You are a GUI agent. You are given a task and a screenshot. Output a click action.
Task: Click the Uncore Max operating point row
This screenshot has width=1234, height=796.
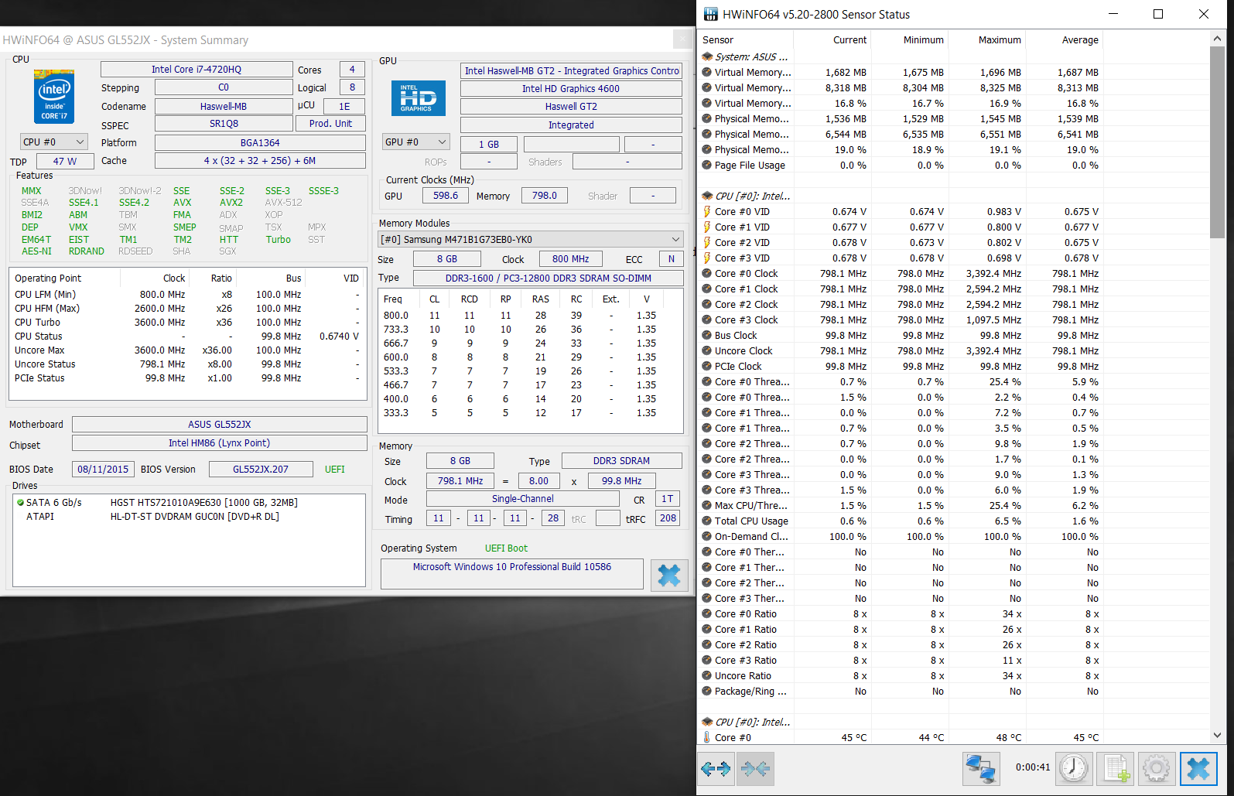tap(187, 350)
